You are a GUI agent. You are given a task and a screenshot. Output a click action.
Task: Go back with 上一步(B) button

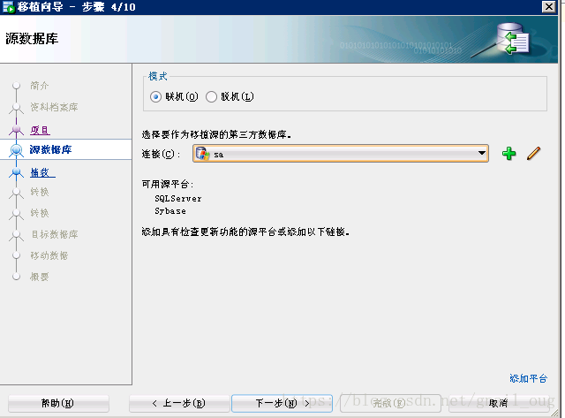tap(179, 403)
